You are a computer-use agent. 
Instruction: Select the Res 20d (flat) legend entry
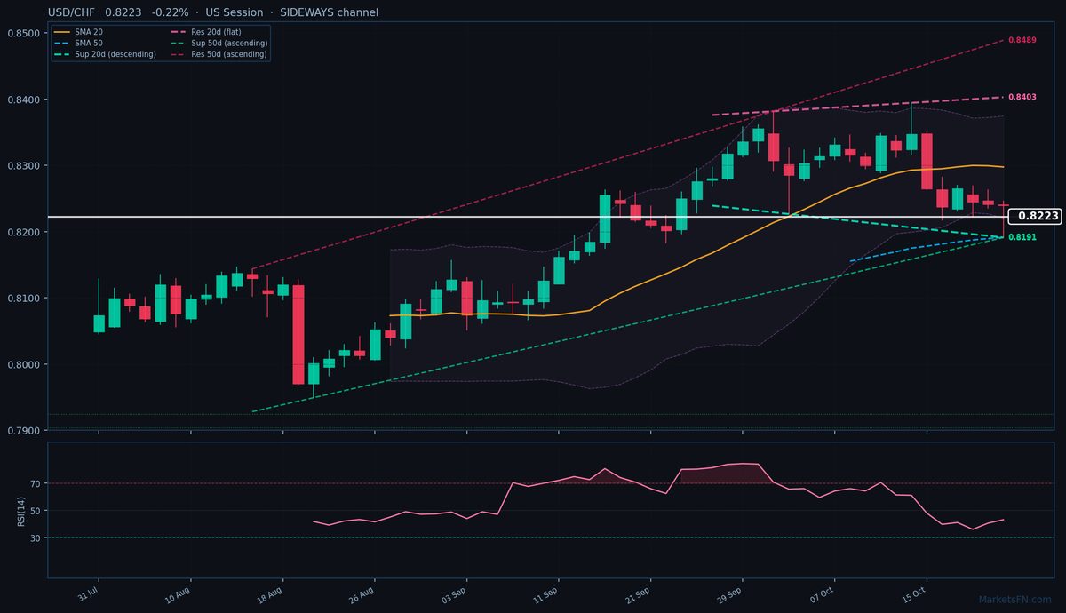point(206,32)
